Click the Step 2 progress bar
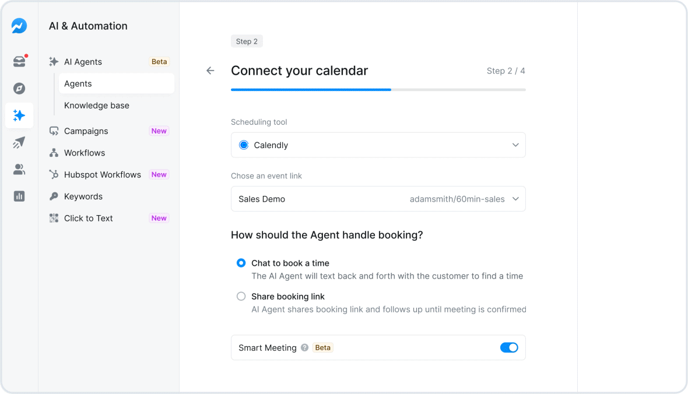The image size is (688, 394). (x=378, y=89)
